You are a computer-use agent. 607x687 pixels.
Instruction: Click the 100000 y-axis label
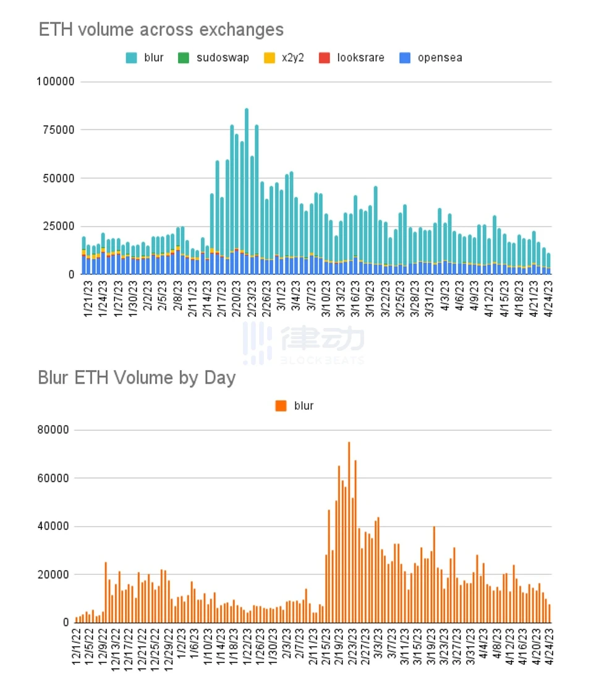[56, 82]
